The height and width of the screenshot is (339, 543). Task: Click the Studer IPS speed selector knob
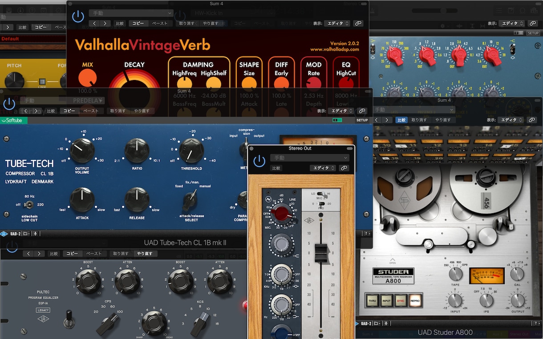pos(486,301)
